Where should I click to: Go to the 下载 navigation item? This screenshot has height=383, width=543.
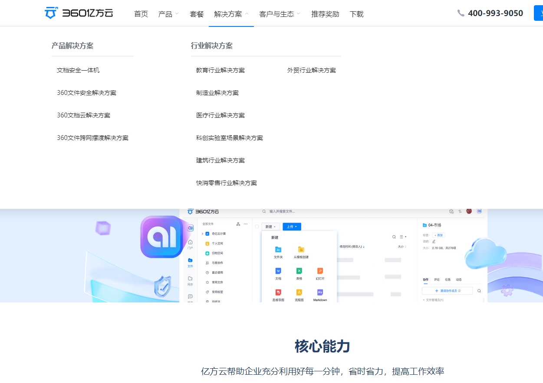click(x=357, y=14)
